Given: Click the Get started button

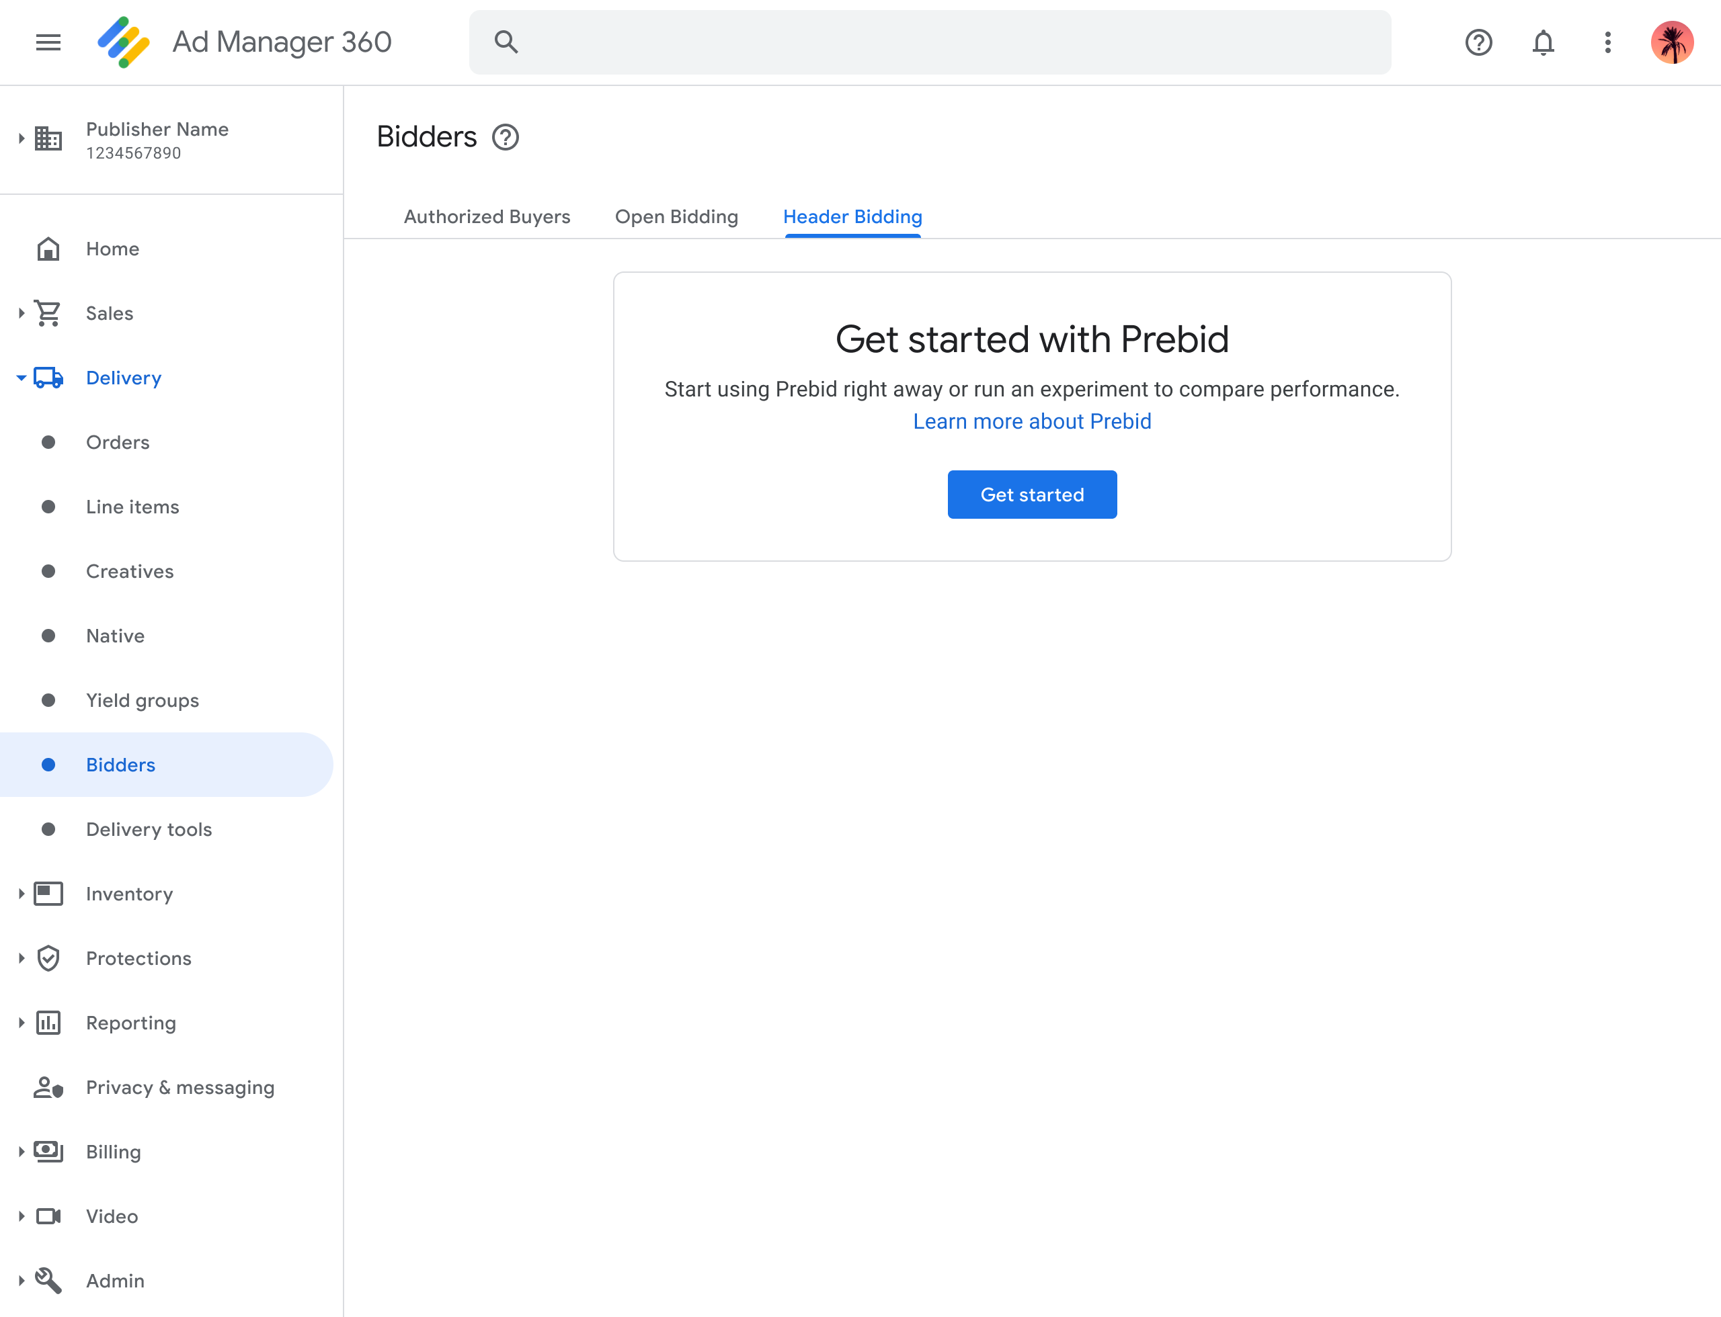Looking at the screenshot, I should tap(1032, 494).
